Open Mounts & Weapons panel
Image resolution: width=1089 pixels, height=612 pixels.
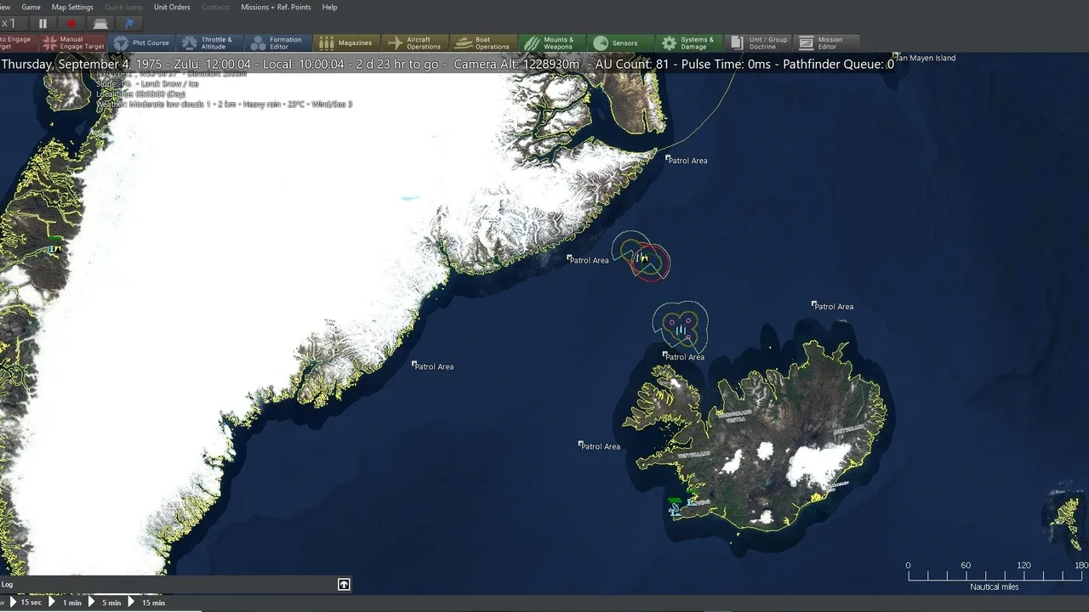[551, 43]
